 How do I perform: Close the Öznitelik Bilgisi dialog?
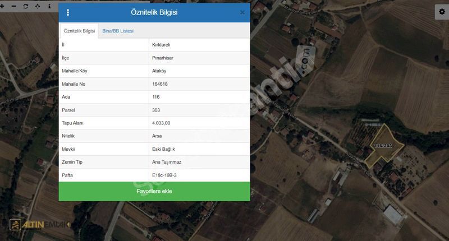242,12
